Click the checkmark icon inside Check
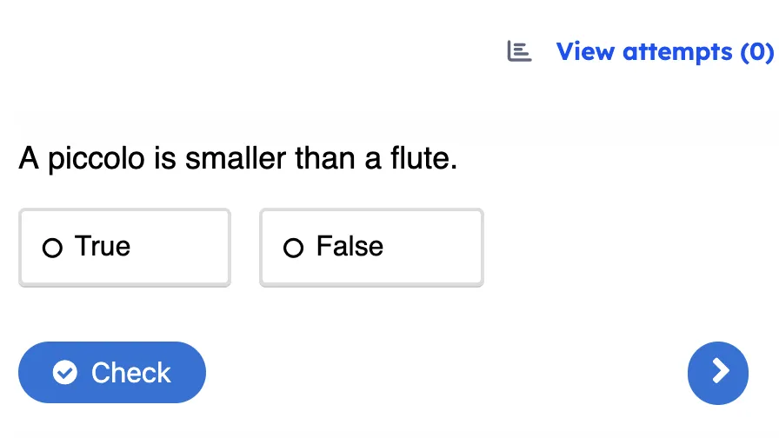Viewport: 779px width, 438px height. coord(65,373)
